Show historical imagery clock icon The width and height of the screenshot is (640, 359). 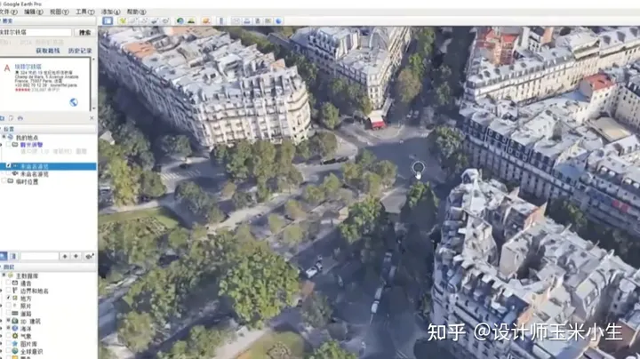pos(180,20)
